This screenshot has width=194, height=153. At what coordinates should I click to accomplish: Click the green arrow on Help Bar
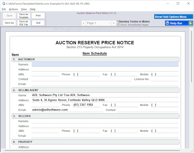(190, 23)
